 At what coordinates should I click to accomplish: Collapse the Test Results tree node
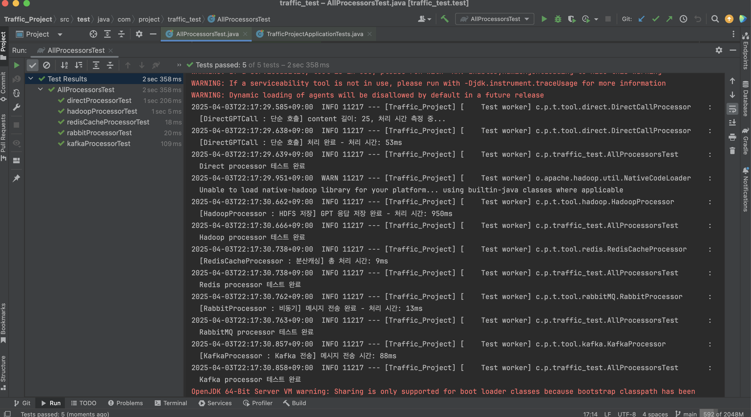(31, 79)
